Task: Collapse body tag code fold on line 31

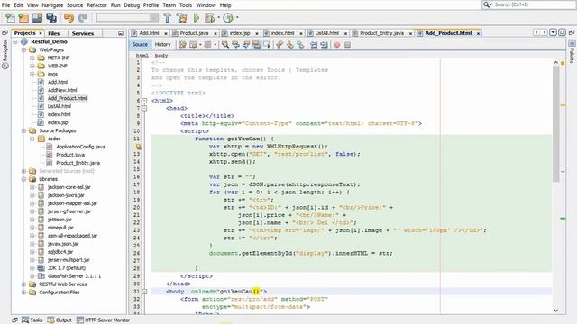Action: coord(144,292)
